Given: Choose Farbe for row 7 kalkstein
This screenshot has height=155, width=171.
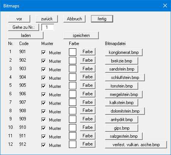Looking at the screenshot, I should pos(88,102).
